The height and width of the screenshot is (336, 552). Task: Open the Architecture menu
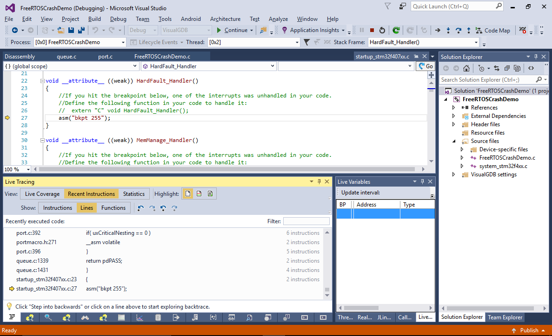coord(225,19)
